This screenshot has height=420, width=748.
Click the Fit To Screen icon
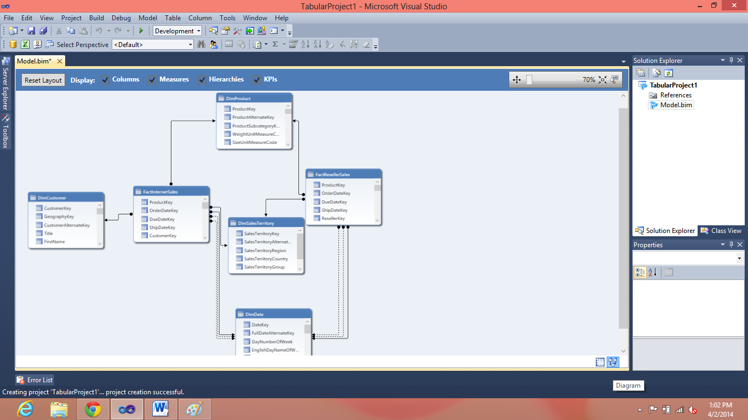(603, 80)
